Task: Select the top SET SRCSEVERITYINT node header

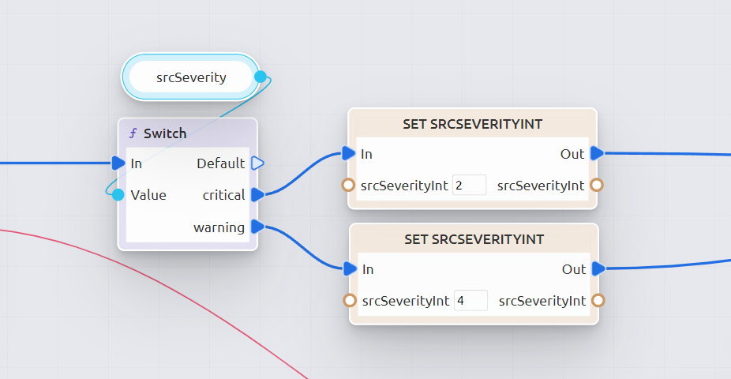Action: click(x=472, y=124)
